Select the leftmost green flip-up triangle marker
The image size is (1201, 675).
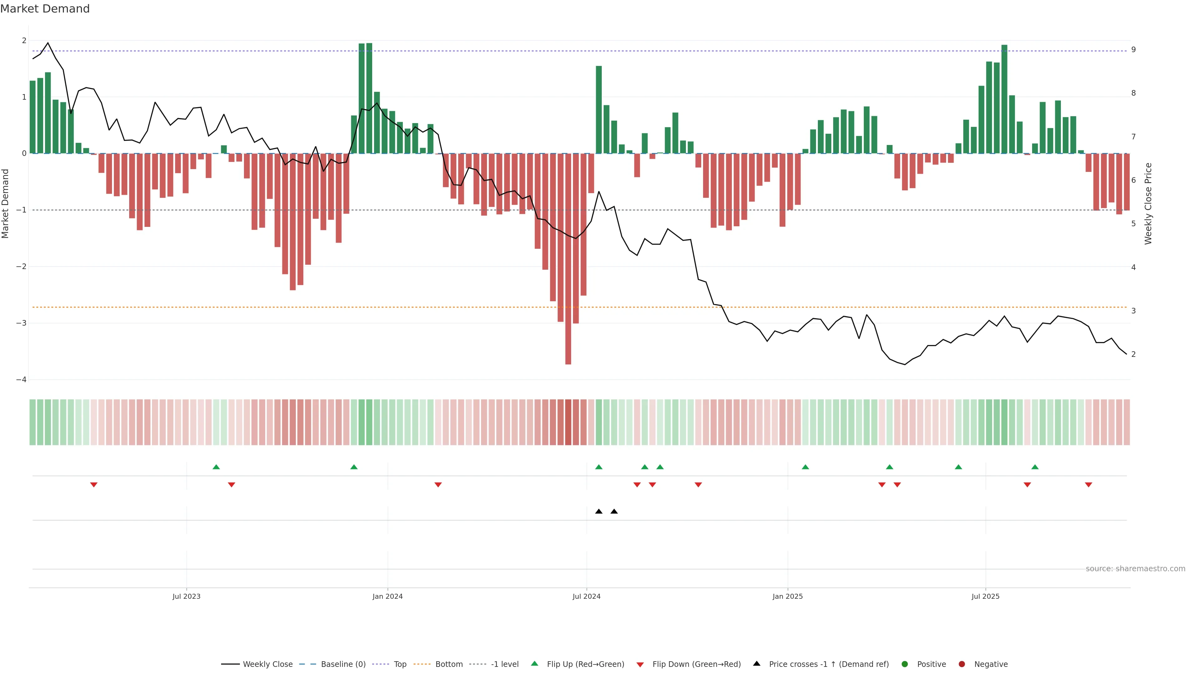pyautogui.click(x=216, y=467)
